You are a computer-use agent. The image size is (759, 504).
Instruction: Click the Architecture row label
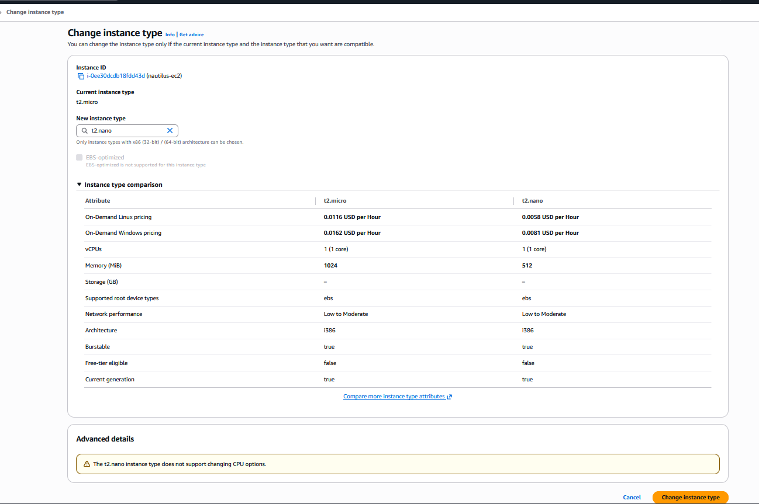click(x=101, y=331)
